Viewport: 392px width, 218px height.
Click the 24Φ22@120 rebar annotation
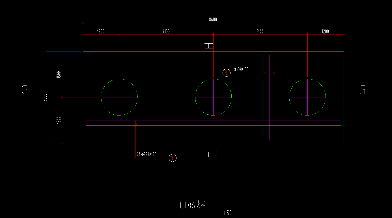(x=147, y=155)
